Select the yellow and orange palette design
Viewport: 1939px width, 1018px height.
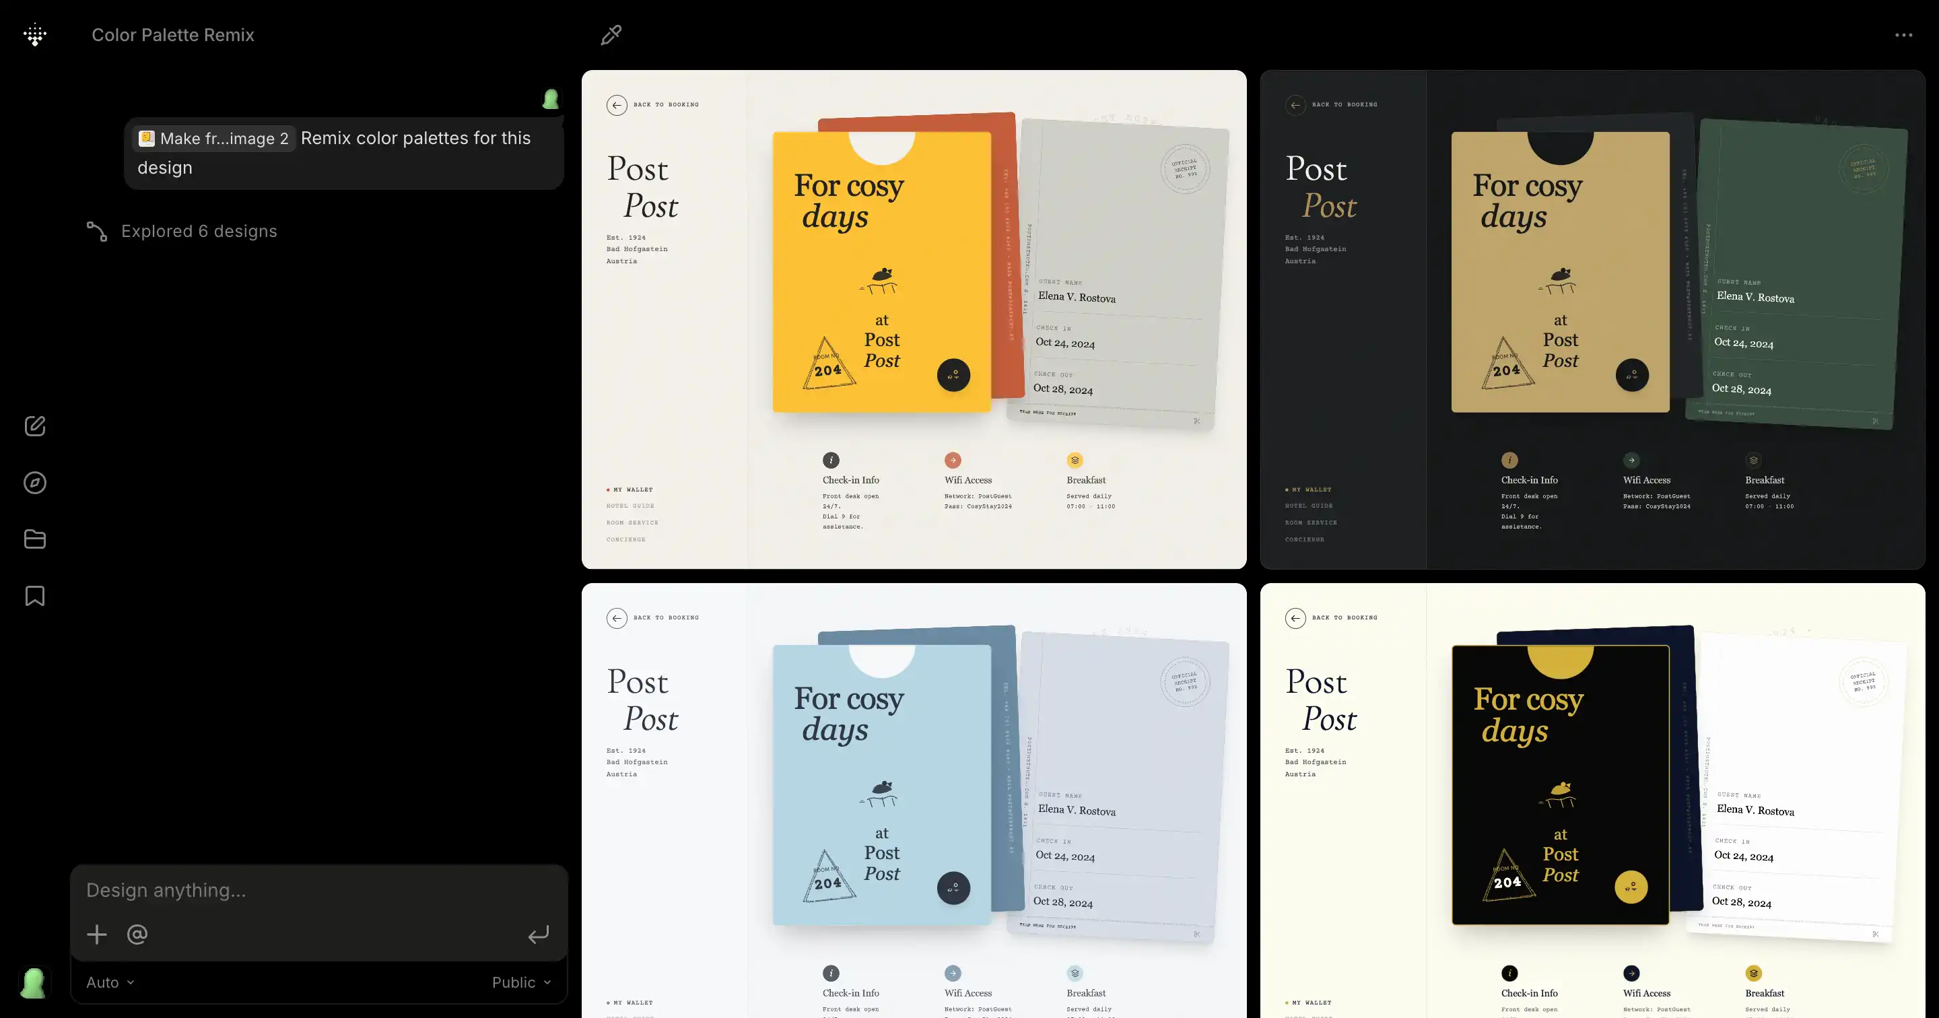click(x=914, y=319)
